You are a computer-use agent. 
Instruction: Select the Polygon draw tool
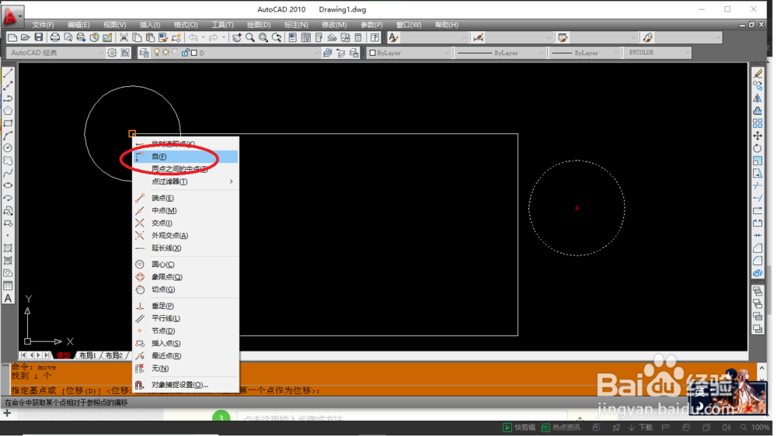coord(8,111)
